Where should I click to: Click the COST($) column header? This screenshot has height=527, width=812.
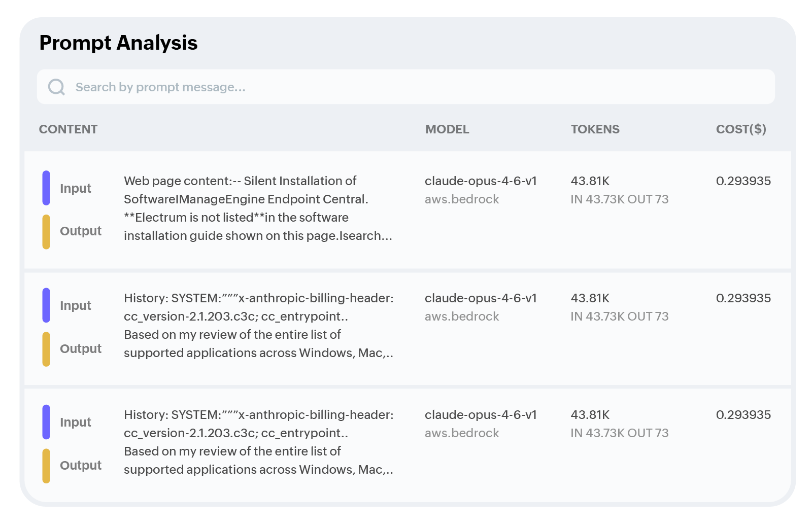click(741, 129)
